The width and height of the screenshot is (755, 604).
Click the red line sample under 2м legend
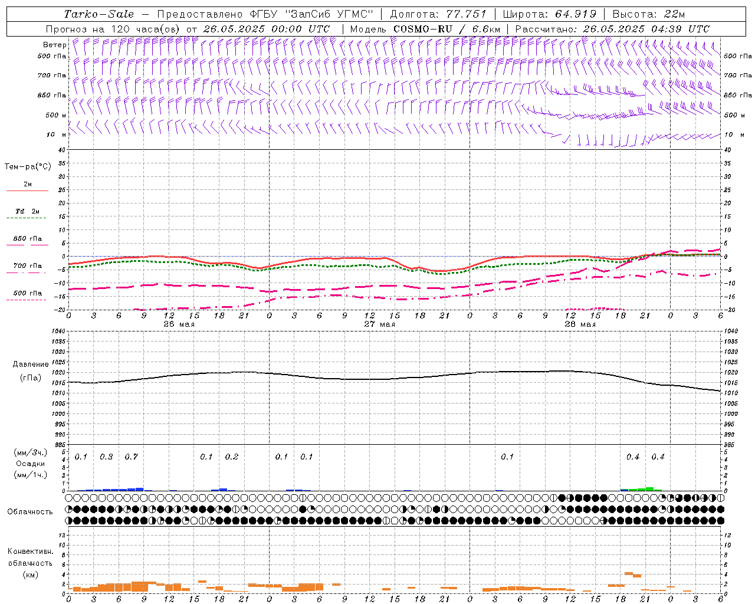27,191
